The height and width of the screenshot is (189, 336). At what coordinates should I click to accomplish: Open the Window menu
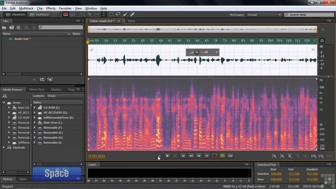coord(91,8)
